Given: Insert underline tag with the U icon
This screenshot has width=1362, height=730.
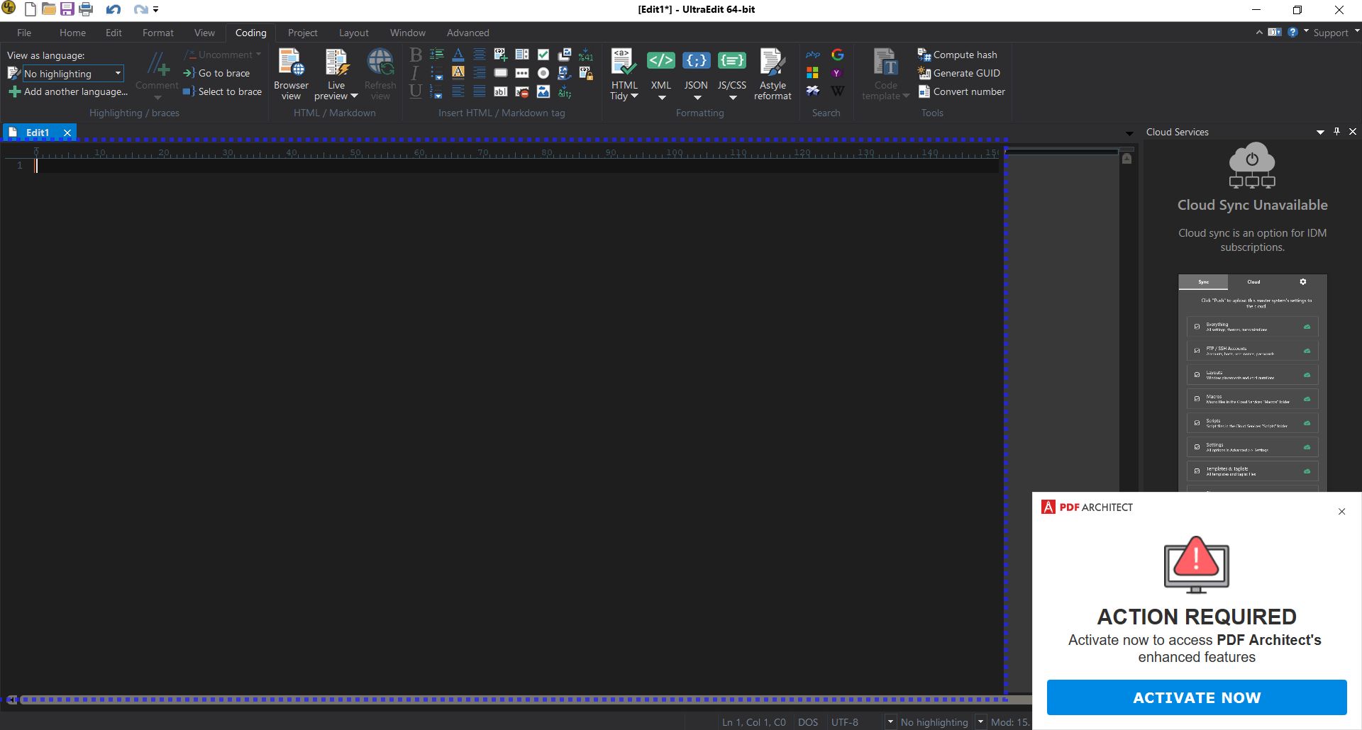Looking at the screenshot, I should click(x=416, y=91).
